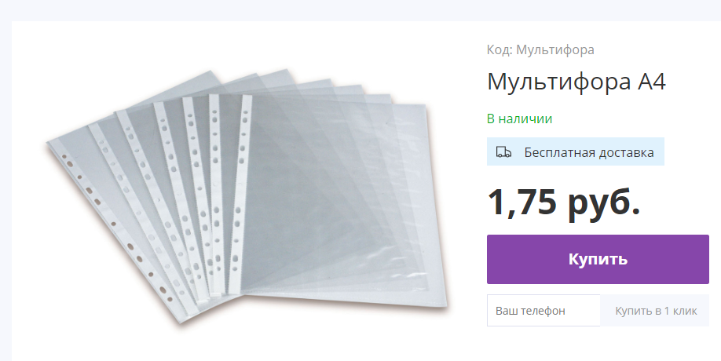The height and width of the screenshot is (361, 721).
Task: Click the Код: label before the code
Action: 500,49
